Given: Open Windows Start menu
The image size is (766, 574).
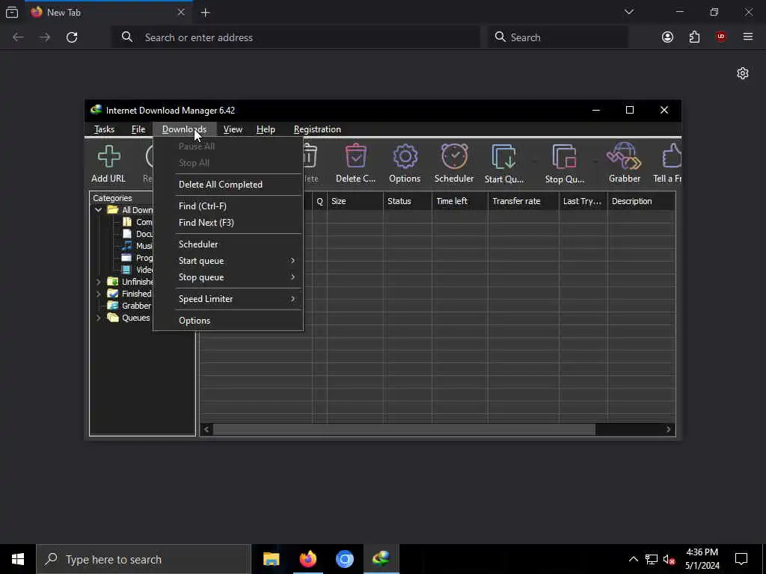Looking at the screenshot, I should click(18, 559).
